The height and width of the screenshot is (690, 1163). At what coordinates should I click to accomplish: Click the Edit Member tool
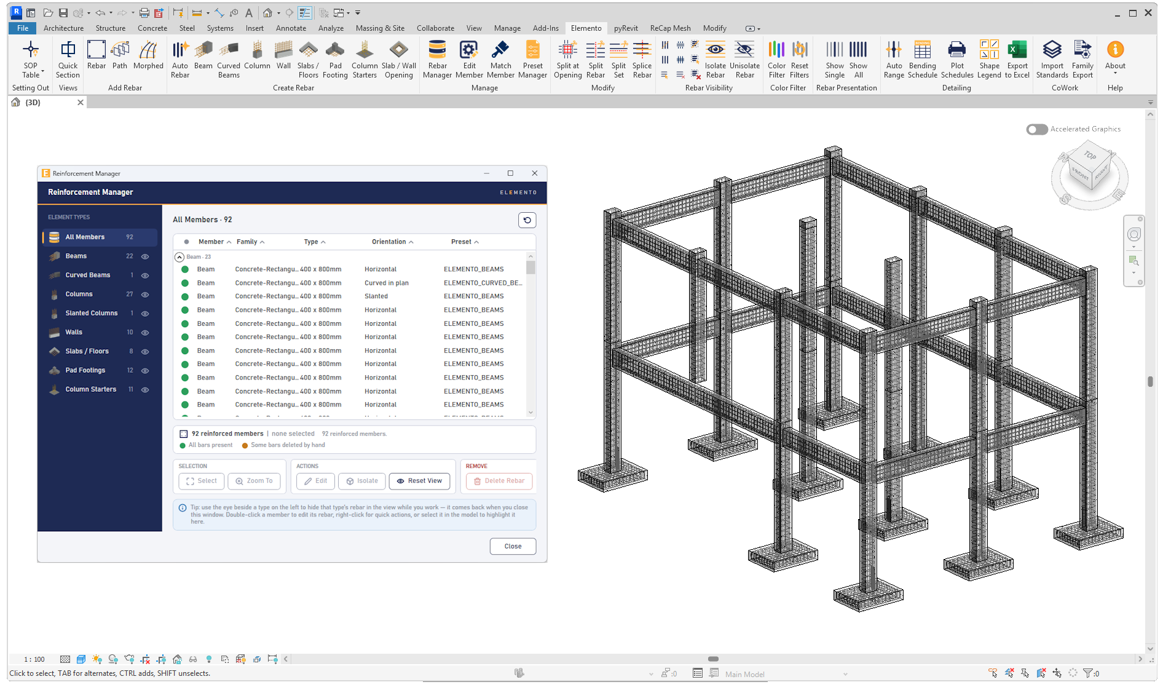coord(469,59)
